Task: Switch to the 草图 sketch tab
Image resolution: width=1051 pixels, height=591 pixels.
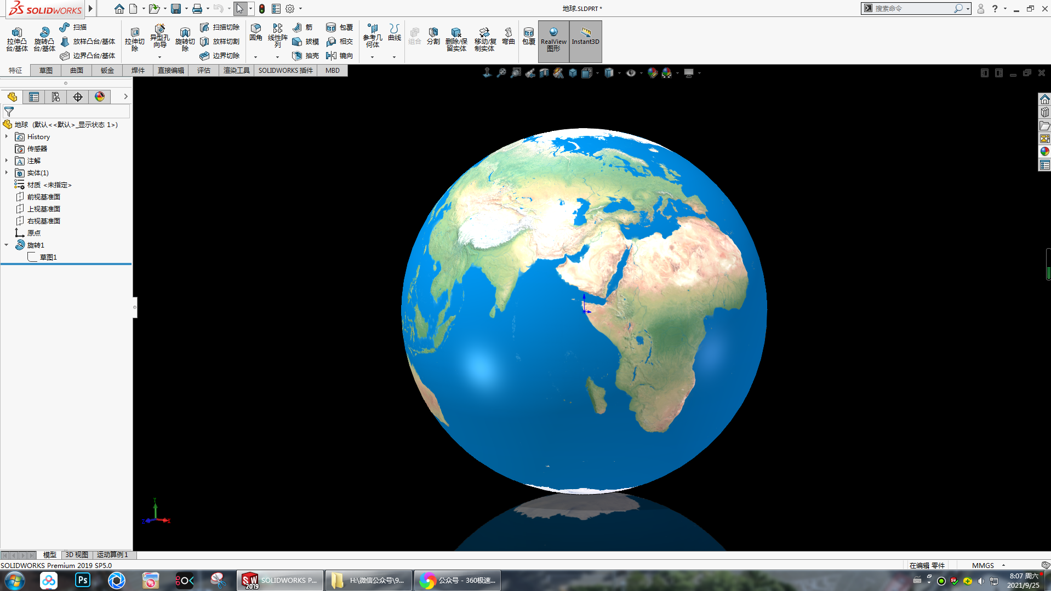Action: 46,70
